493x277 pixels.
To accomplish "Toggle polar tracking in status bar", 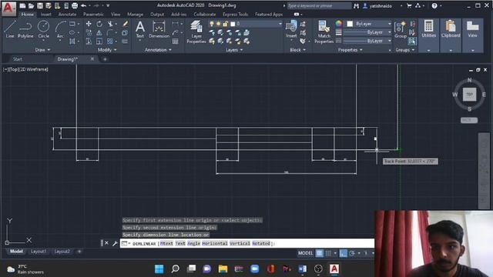I will pyautogui.click(x=352, y=253).
